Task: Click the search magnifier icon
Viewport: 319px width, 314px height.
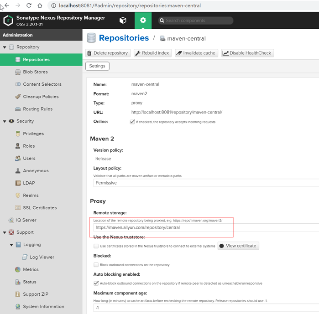Action: 162,21
